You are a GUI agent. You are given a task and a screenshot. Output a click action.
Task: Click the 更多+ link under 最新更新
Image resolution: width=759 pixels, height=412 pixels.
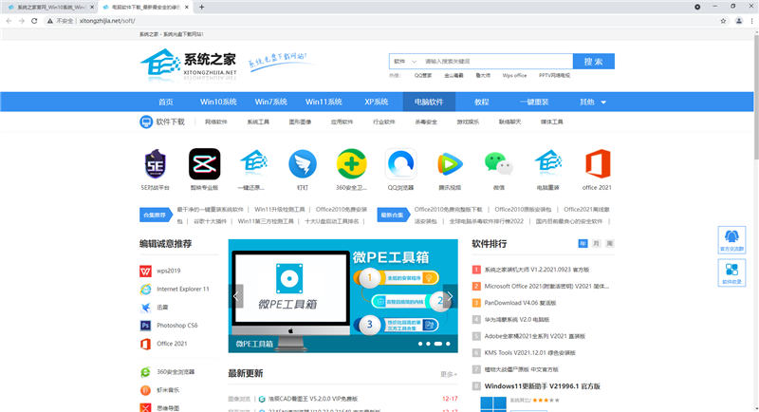pos(449,374)
